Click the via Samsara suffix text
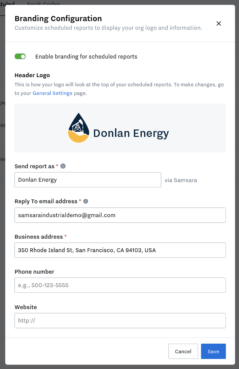The width and height of the screenshot is (239, 369). [181, 180]
